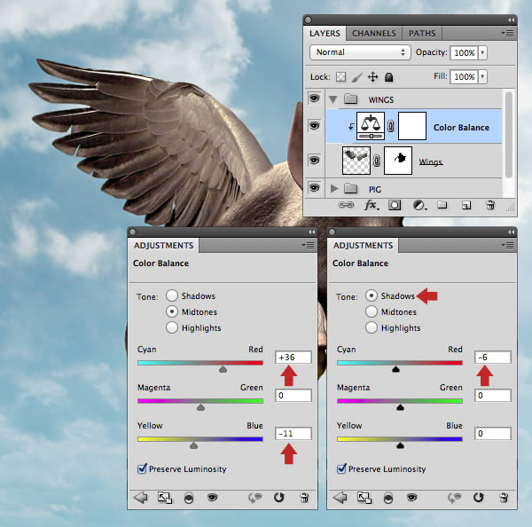This screenshot has width=532, height=527.
Task: Select the Wings layer mask thumbnail
Action: (398, 161)
